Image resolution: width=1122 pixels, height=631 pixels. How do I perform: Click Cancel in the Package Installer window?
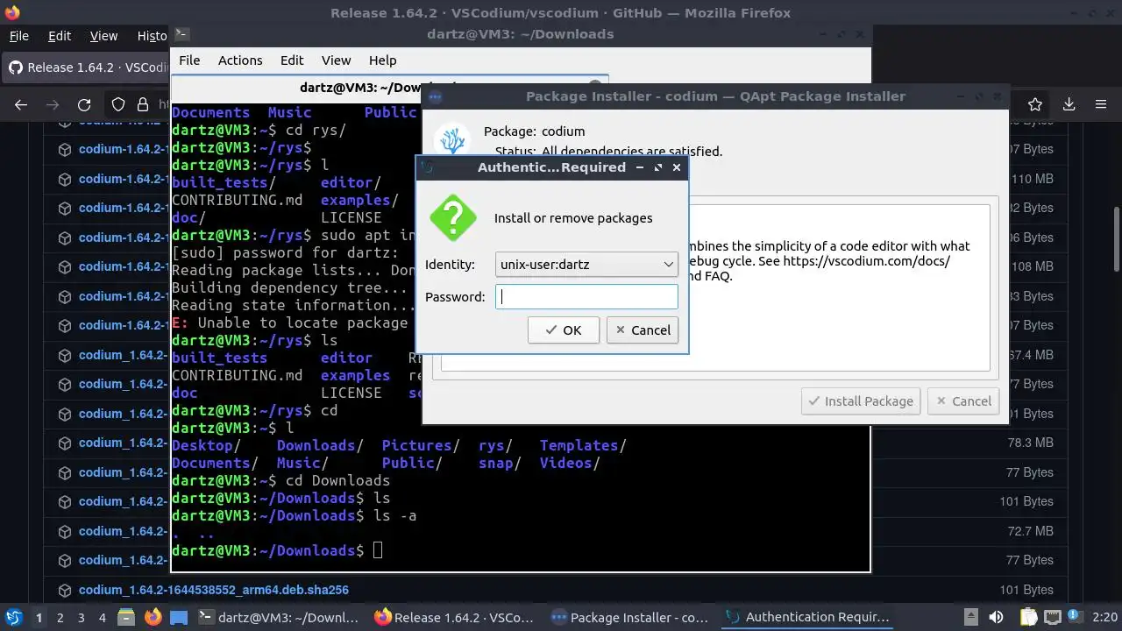[963, 401]
